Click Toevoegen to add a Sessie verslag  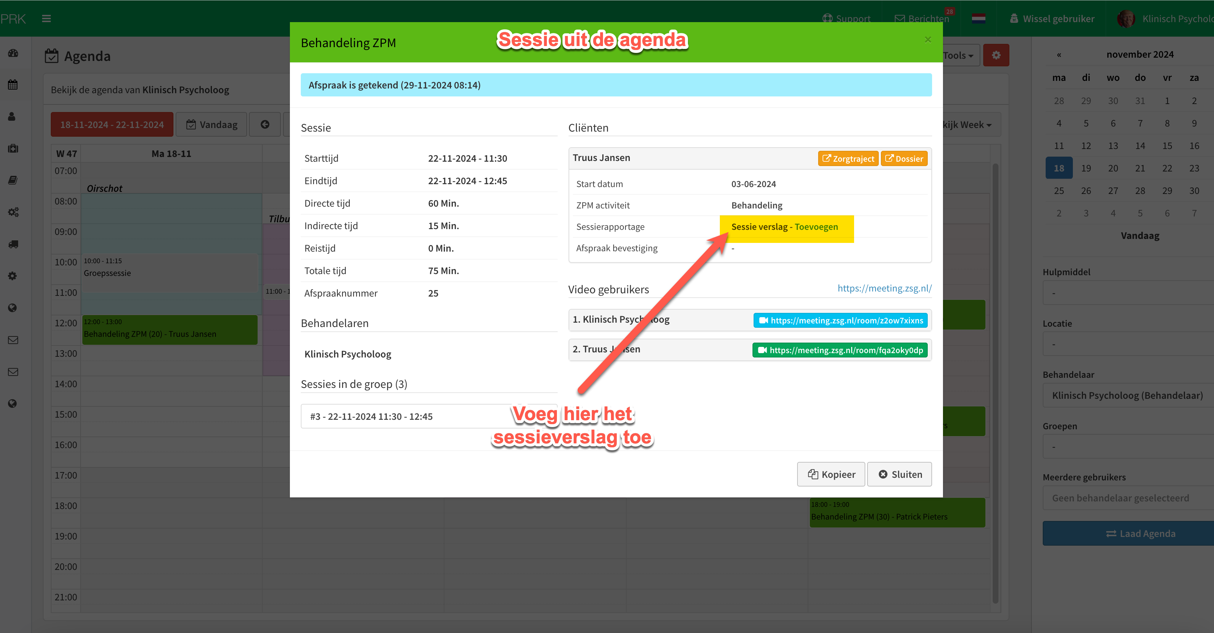816,227
